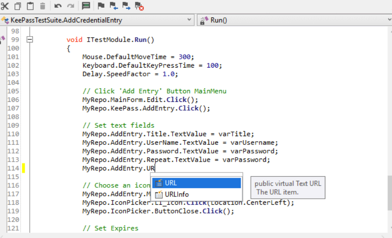
Task: Toggle comment on selected code
Action: [x=86, y=6]
